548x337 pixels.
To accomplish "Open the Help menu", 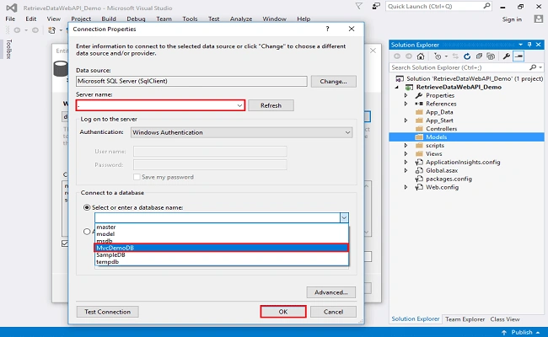I will coord(304,19).
